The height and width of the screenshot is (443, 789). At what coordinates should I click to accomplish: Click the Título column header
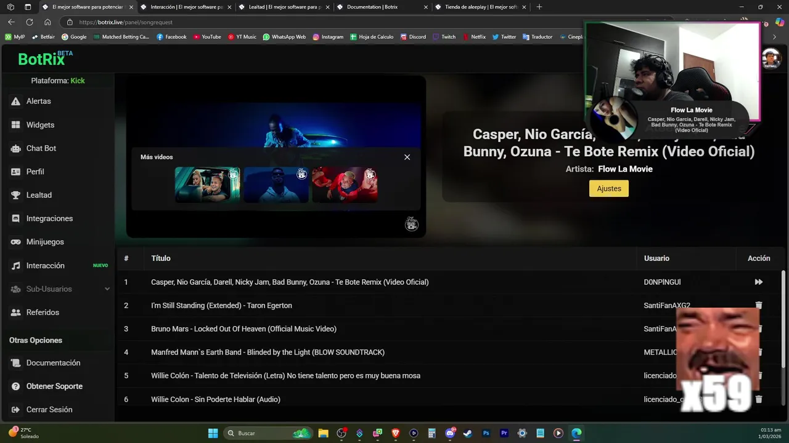pos(161,258)
